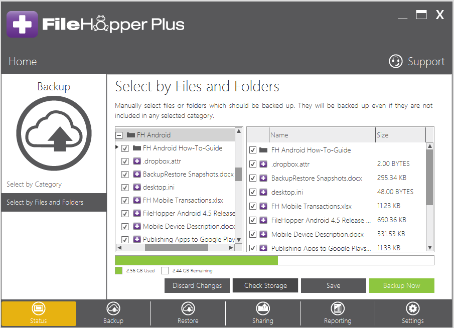454x328 pixels.
Task: Click desktop.ini file icon in file list
Action: coord(263,192)
